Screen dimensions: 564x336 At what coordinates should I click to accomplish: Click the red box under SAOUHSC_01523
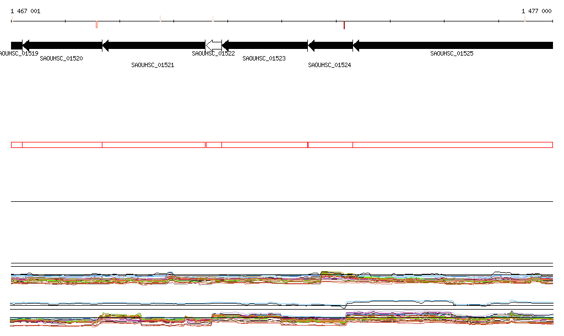(265, 145)
